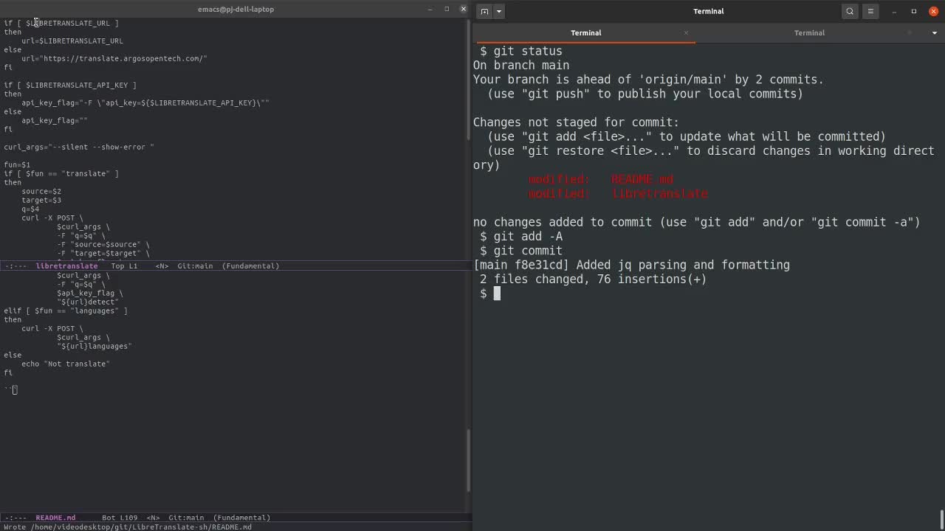The width and height of the screenshot is (945, 531).
Task: Click 'echo "Not translate"' line in emacs
Action: 65,364
